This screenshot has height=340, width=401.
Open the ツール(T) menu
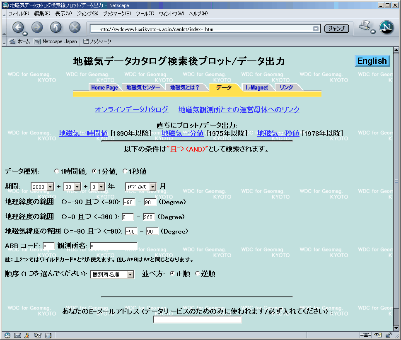coord(145,14)
